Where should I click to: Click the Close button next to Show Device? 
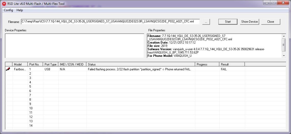click(x=271, y=22)
